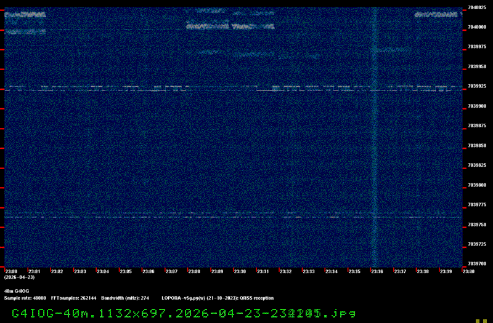Screen dimensions: 493x323
Task: Click the 7039925 frequency label
Action: click(476, 86)
